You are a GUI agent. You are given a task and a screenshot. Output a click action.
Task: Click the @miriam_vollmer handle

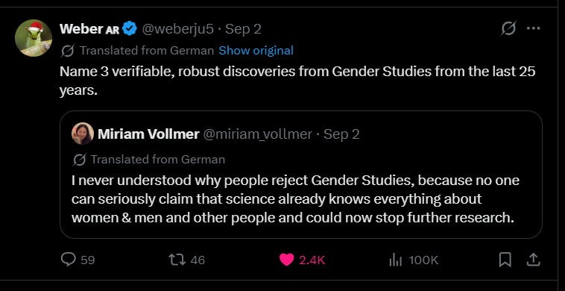(x=258, y=134)
